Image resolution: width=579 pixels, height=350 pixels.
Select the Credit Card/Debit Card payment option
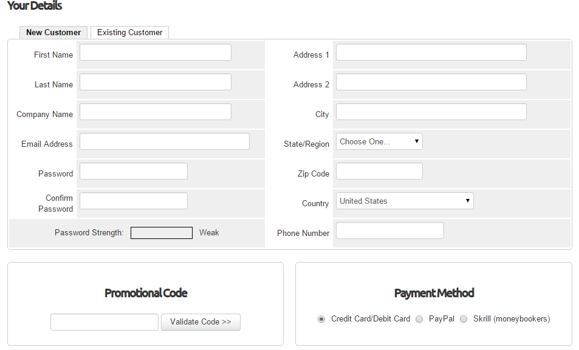321,319
